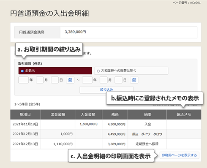Select the 1,110,000円 withdrawal amount cell
This screenshot has width=207, height=168.
coord(58,144)
